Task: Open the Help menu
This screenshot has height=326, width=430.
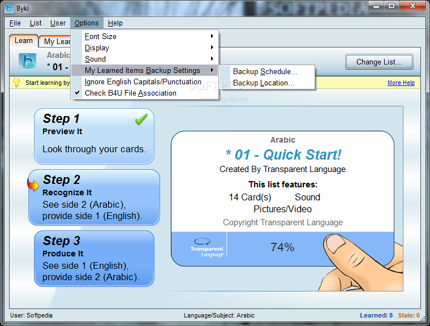Action: 115,23
